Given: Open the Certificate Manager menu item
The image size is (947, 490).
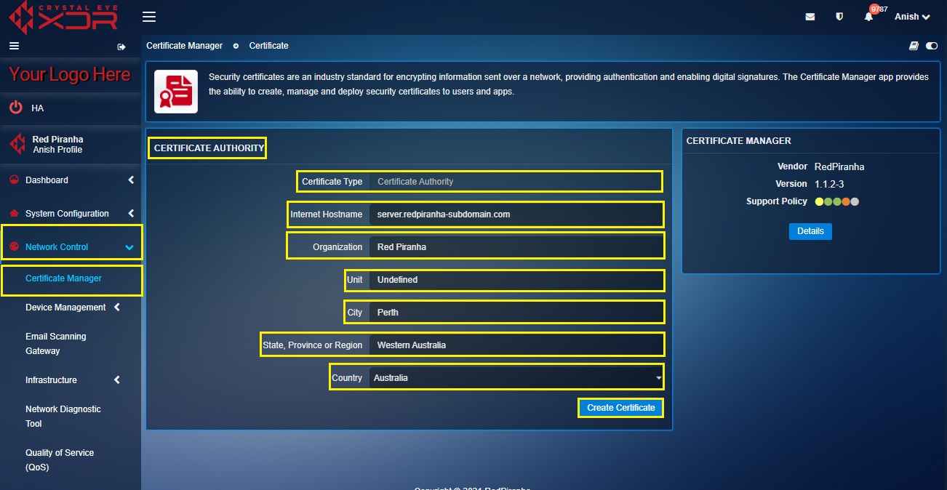Looking at the screenshot, I should [x=63, y=278].
